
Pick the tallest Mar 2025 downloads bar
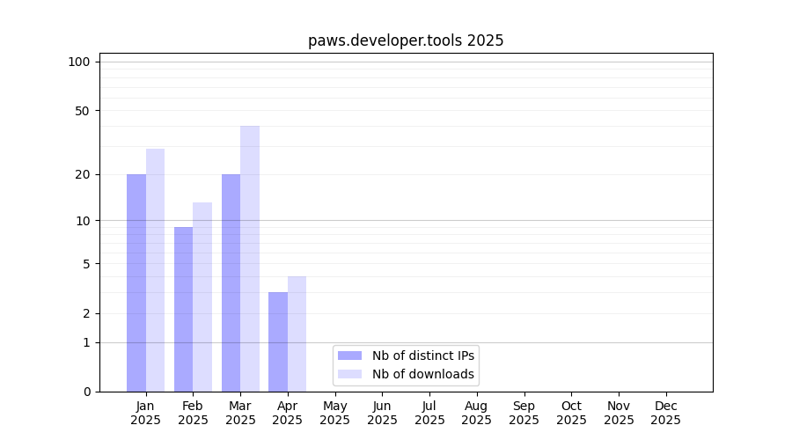pos(250,259)
